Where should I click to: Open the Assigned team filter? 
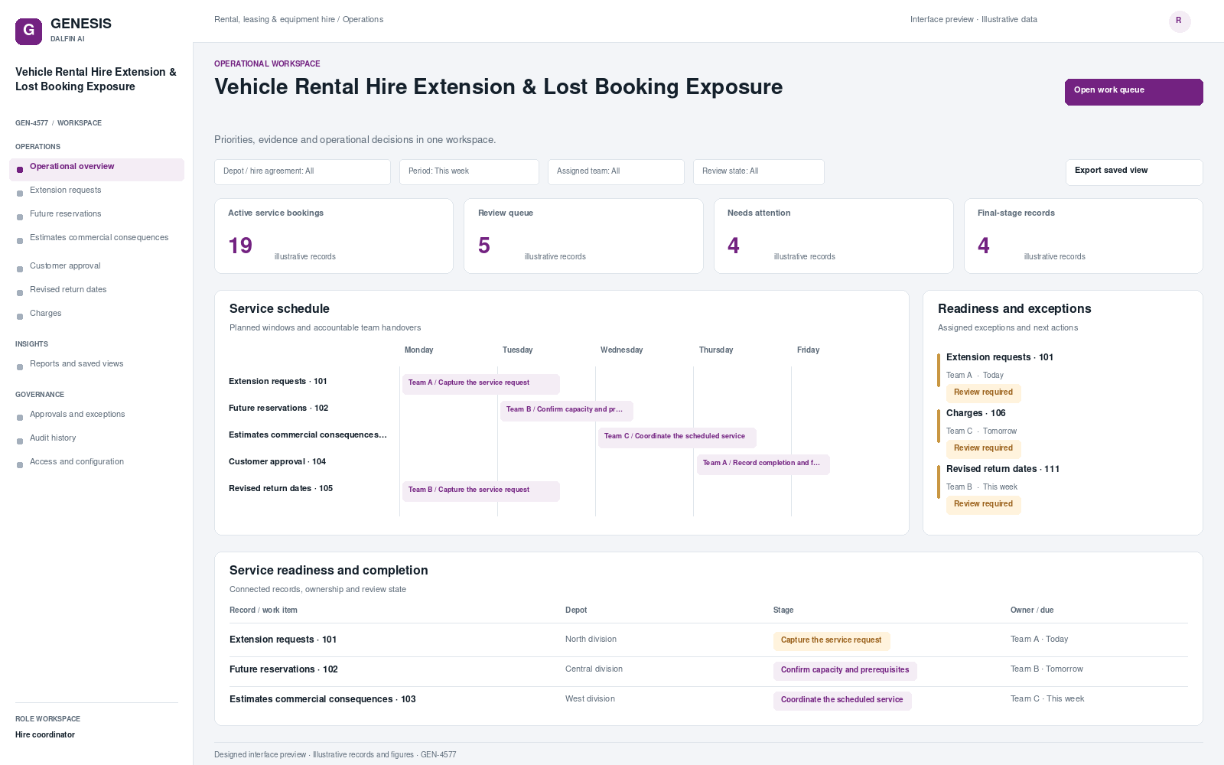click(616, 172)
